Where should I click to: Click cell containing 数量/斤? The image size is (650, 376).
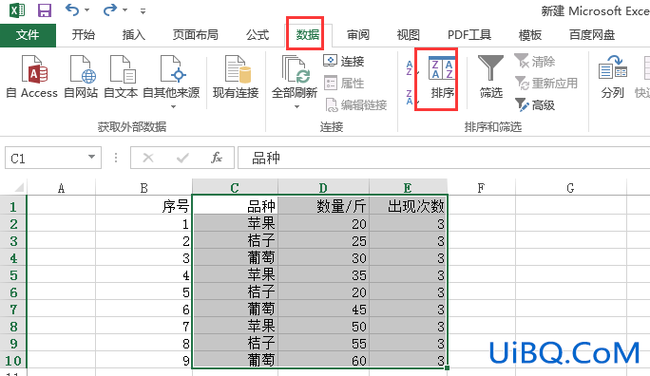click(x=323, y=206)
